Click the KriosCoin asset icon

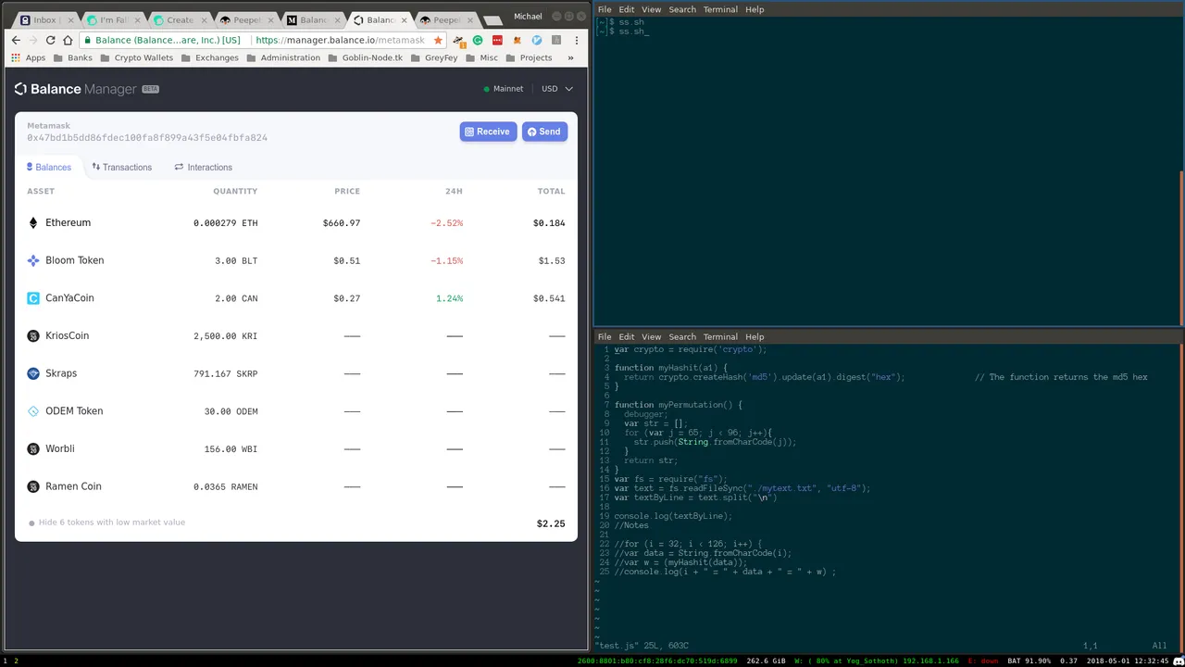pos(33,335)
